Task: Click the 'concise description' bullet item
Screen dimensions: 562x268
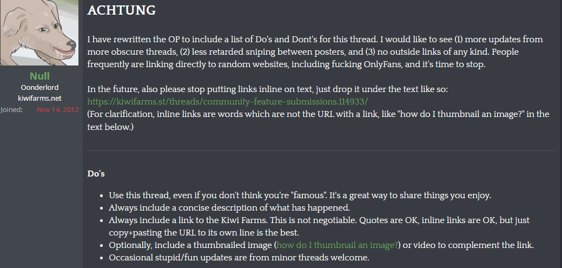Action: (x=236, y=207)
